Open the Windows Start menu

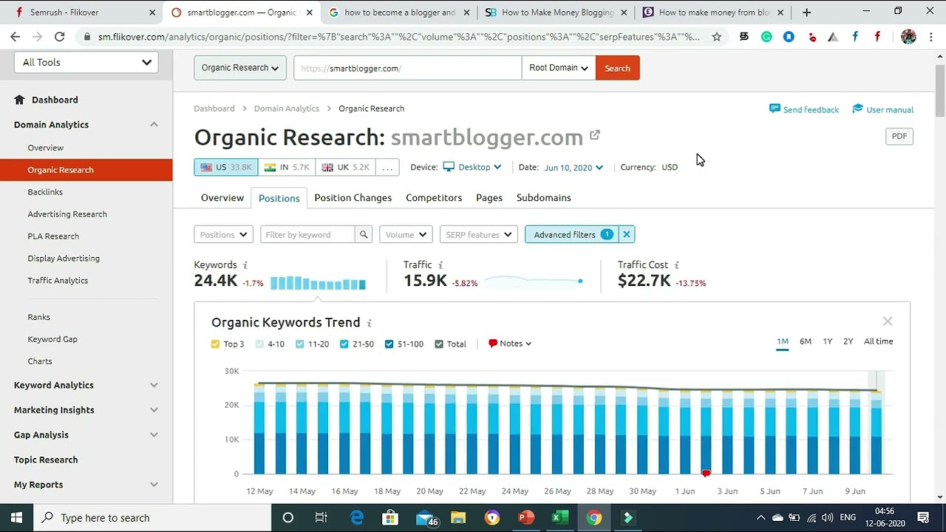[x=16, y=517]
